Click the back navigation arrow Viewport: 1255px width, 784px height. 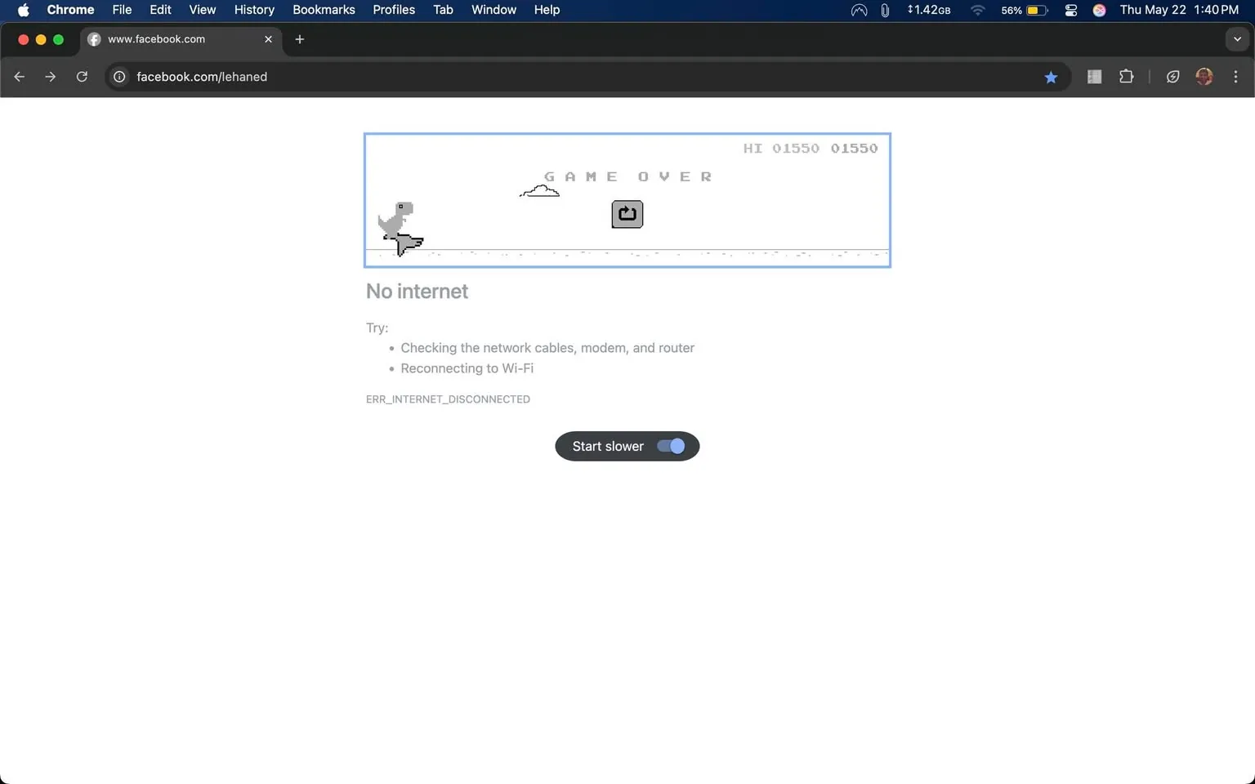19,77
